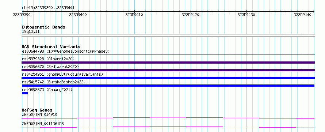Click the red esv3644798 variant line

click(168, 55)
